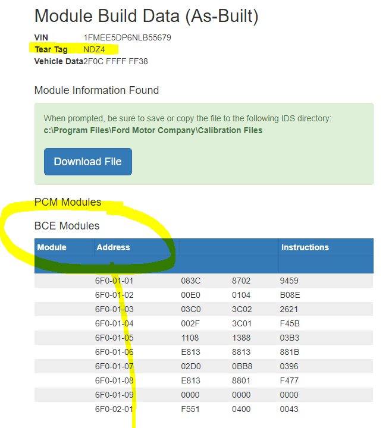
Task: Click the value B08E
Action: coord(290,295)
